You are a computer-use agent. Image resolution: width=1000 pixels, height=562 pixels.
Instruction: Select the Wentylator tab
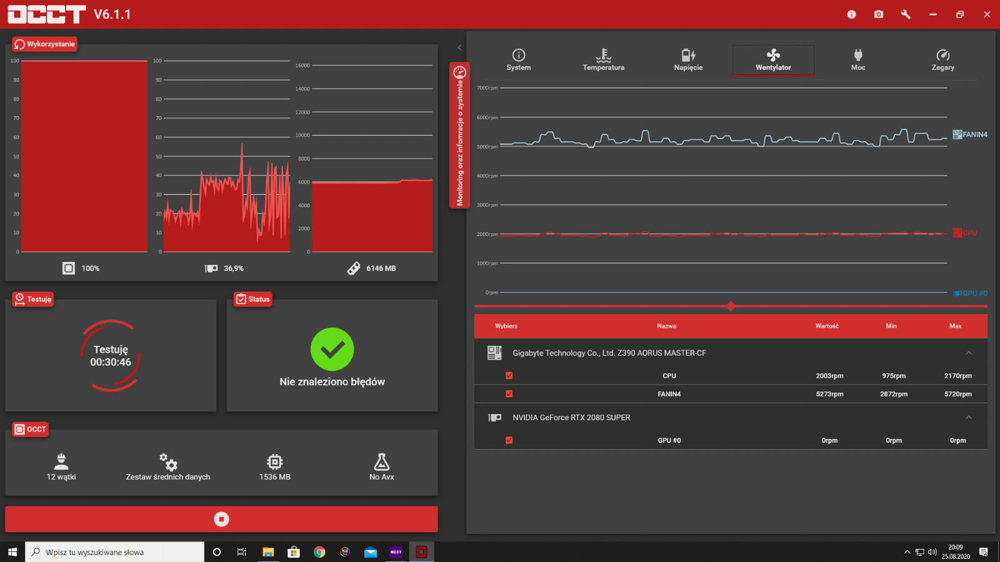(773, 60)
